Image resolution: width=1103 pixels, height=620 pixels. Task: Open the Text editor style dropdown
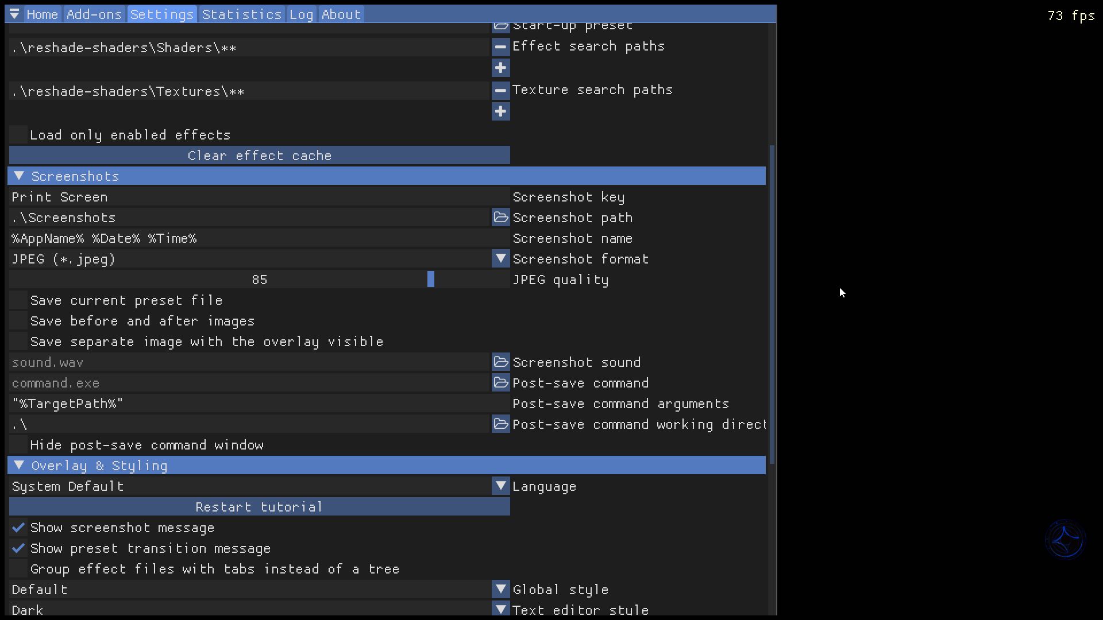pos(500,609)
